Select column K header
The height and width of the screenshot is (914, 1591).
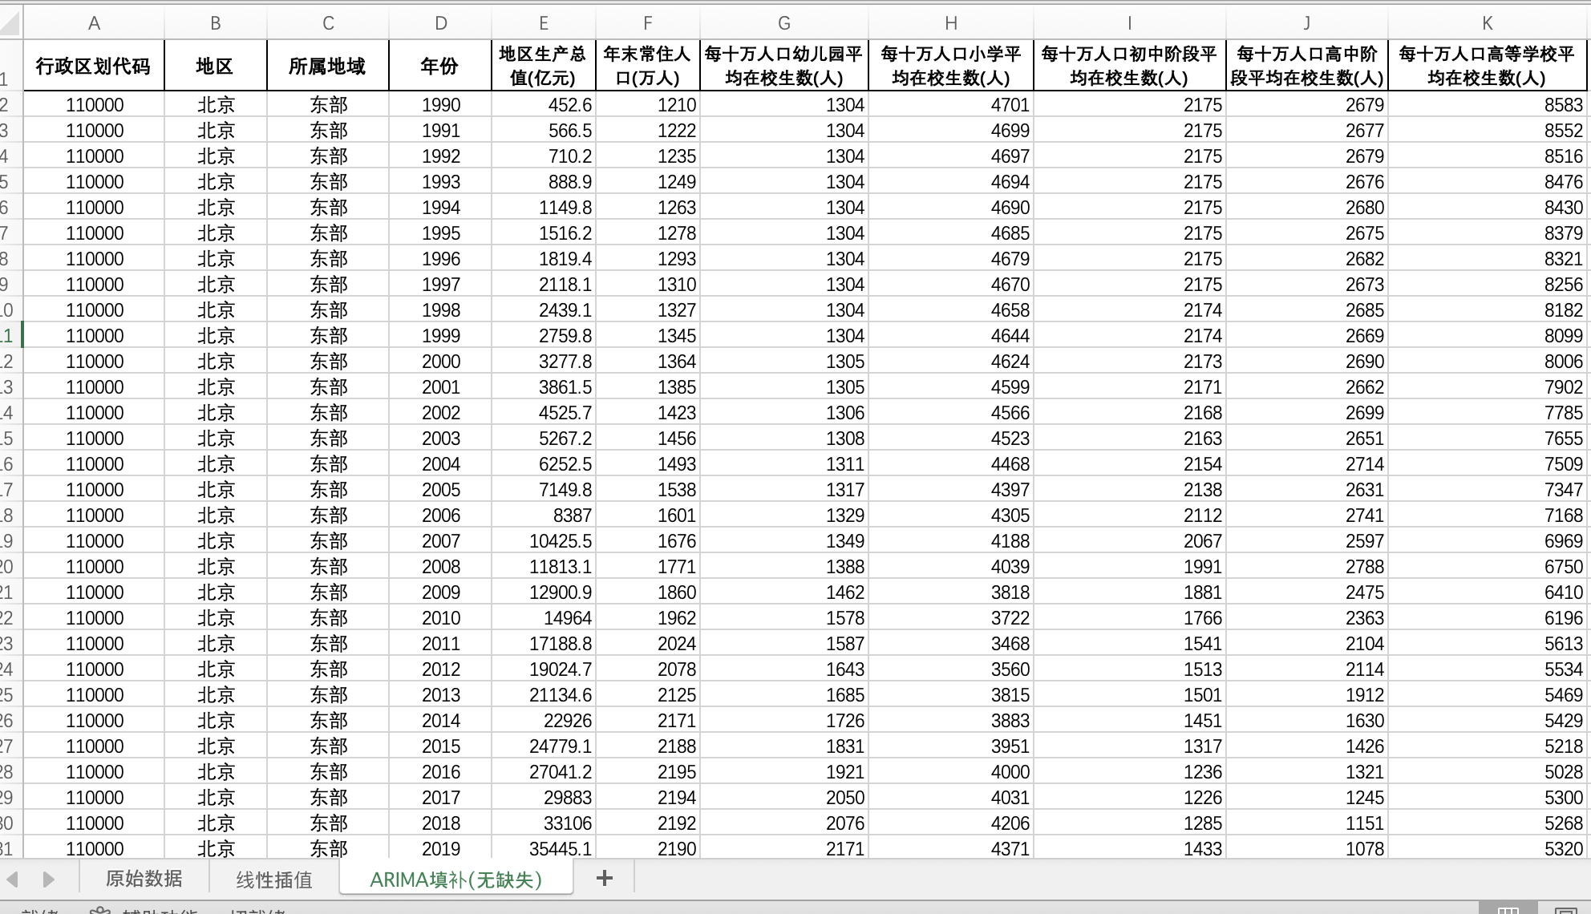[x=1487, y=23]
